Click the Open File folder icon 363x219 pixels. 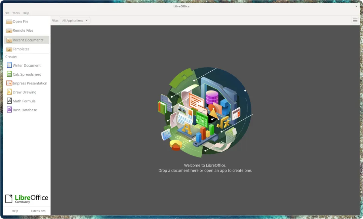[9, 22]
